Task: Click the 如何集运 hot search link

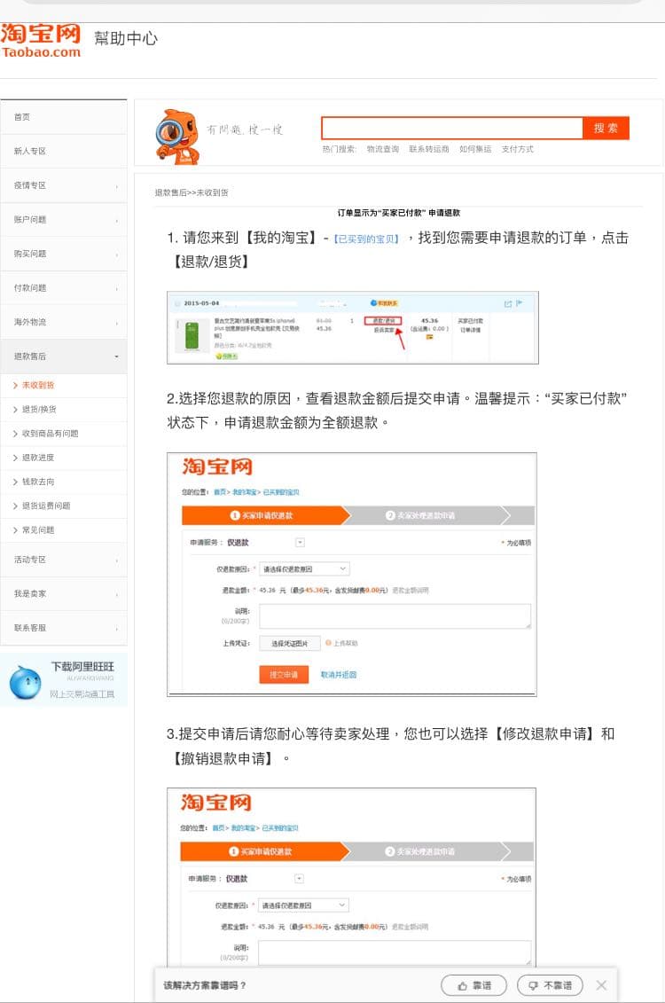Action: 475,149
